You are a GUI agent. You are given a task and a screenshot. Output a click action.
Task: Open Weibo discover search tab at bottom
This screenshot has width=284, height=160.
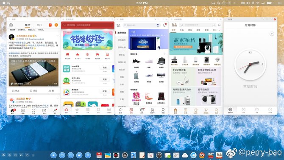click(x=33, y=111)
